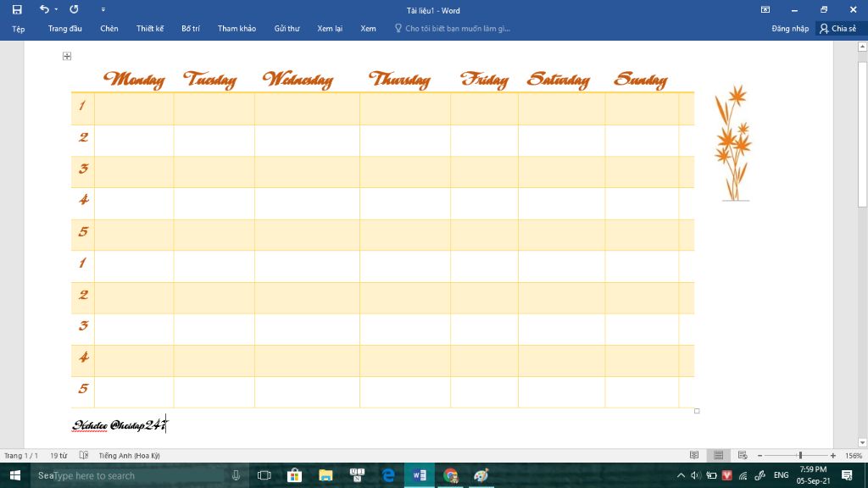Open zoom dialog via 156% label

click(853, 456)
